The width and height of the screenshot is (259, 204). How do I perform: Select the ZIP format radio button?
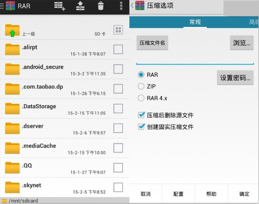click(141, 86)
